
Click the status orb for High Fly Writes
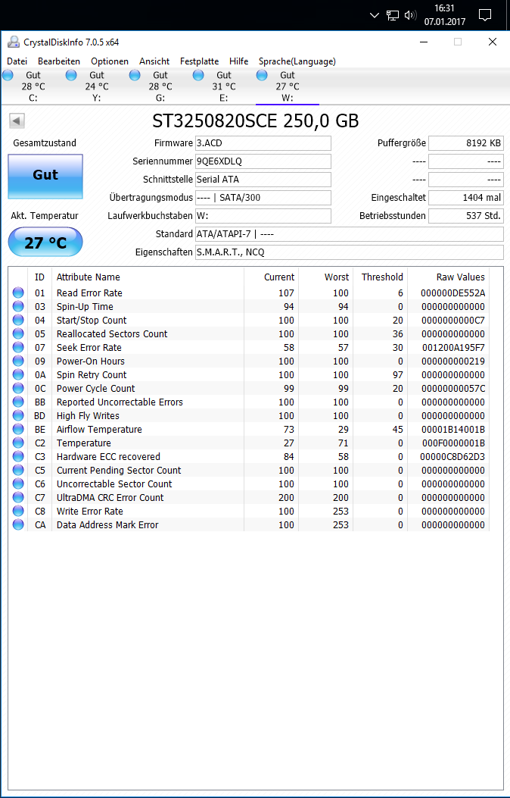point(18,416)
